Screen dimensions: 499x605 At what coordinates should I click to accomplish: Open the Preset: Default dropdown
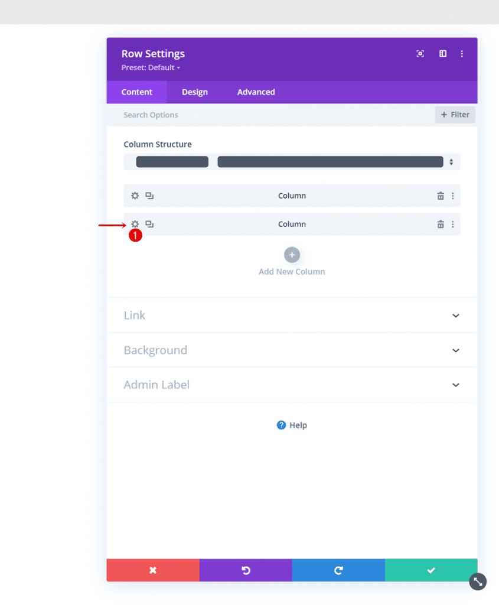coord(150,67)
